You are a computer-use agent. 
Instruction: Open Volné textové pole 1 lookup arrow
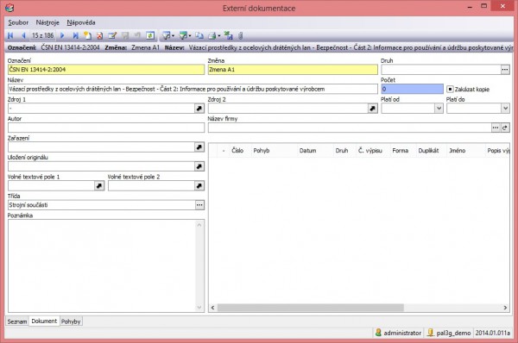pyautogui.click(x=99, y=186)
